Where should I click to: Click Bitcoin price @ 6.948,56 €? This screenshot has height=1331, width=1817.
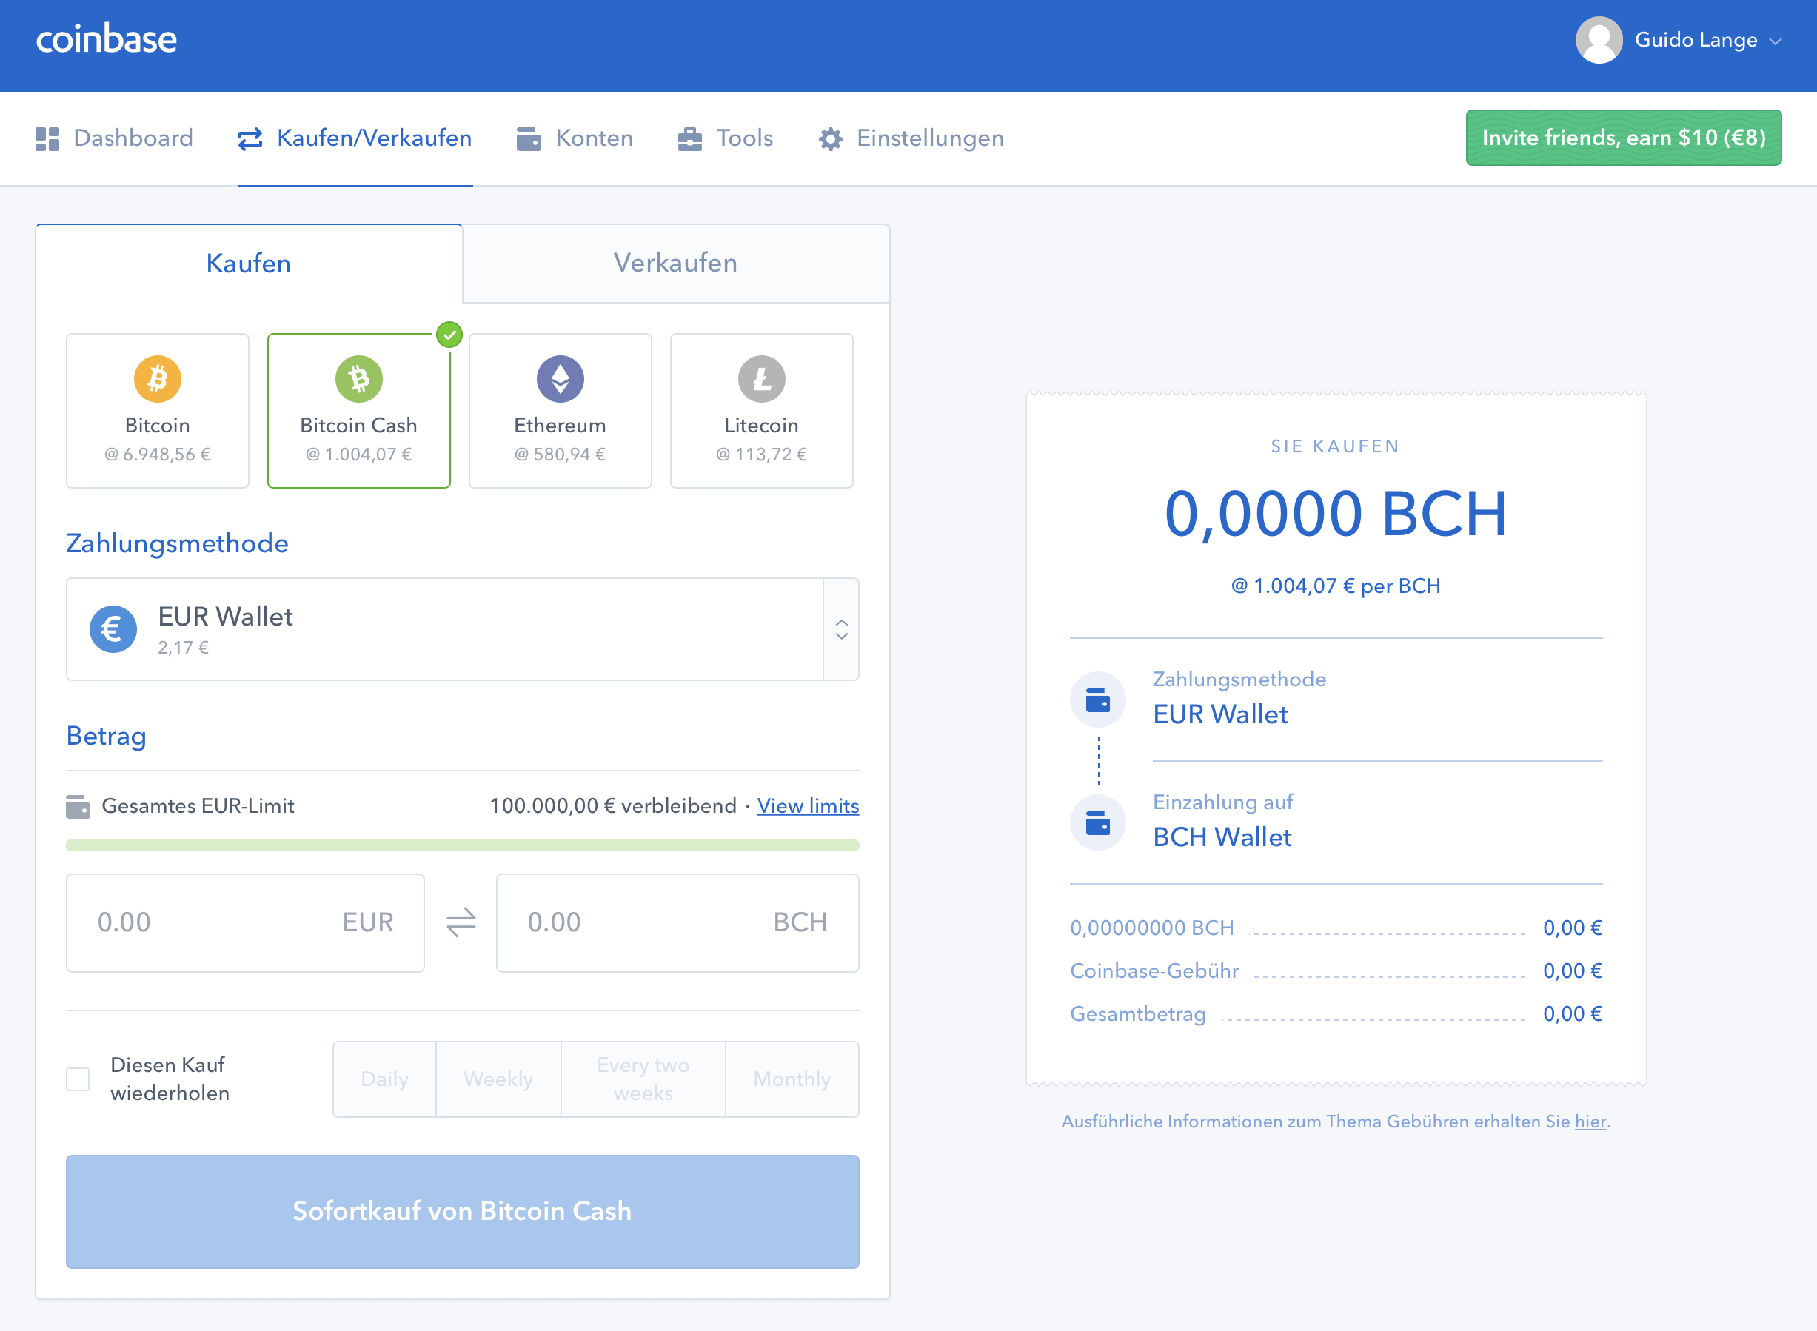click(x=157, y=455)
